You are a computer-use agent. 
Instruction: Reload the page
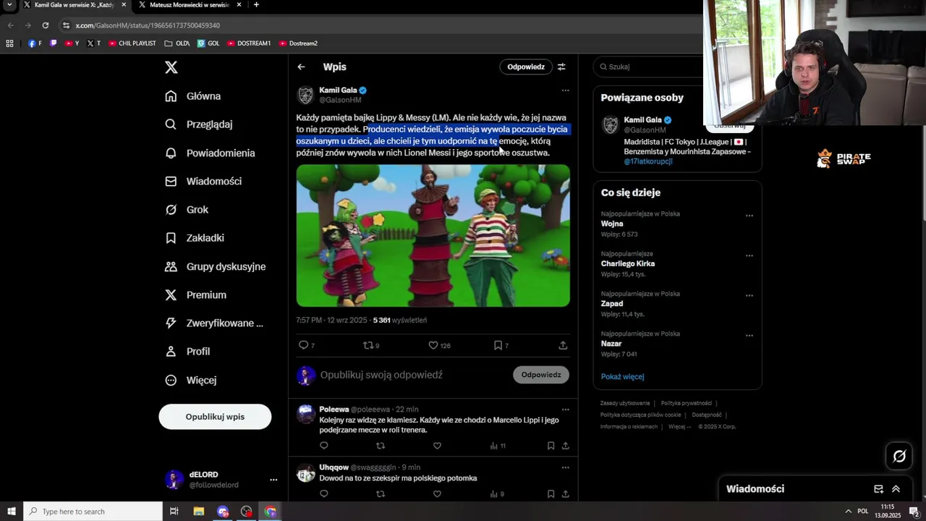(x=45, y=25)
